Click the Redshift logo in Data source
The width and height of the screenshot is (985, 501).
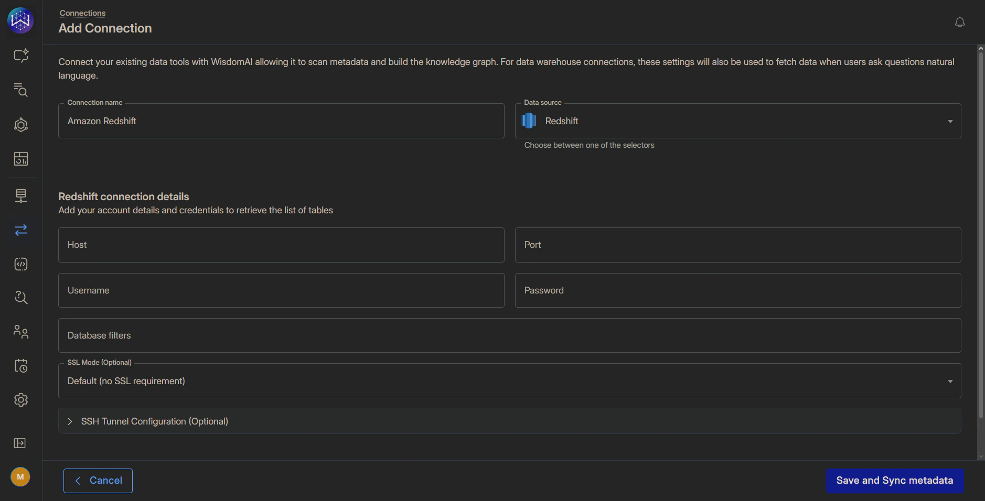pos(529,121)
